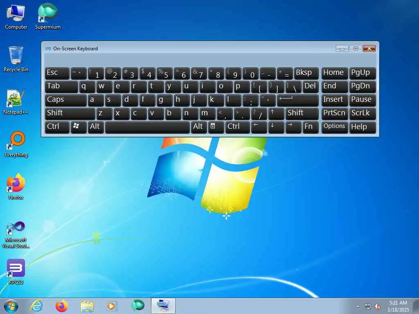Click the semicolon key
The height and width of the screenshot is (314, 419).
point(250,101)
